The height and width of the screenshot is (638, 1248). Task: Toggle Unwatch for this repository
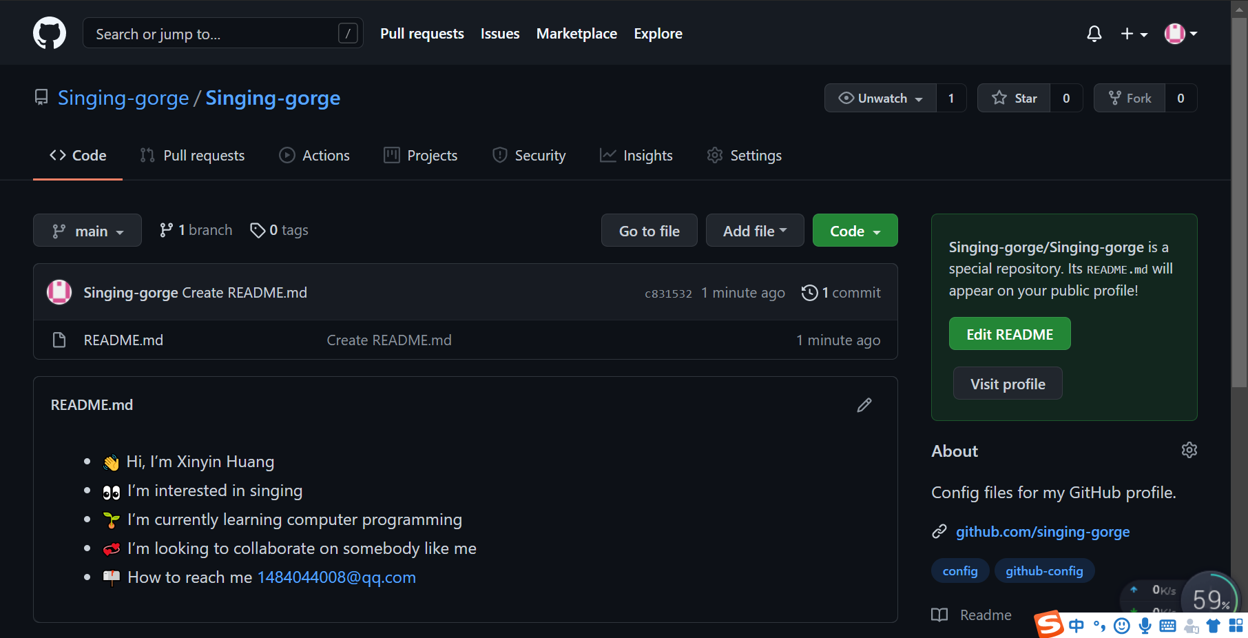point(880,99)
